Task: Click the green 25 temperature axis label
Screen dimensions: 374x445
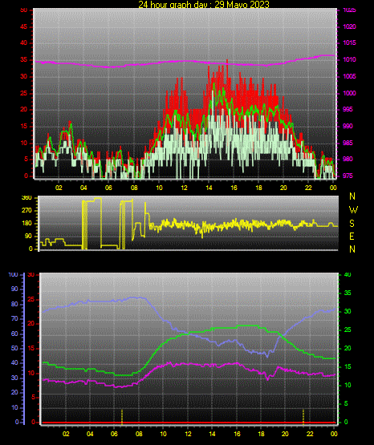Action: (x=348, y=330)
